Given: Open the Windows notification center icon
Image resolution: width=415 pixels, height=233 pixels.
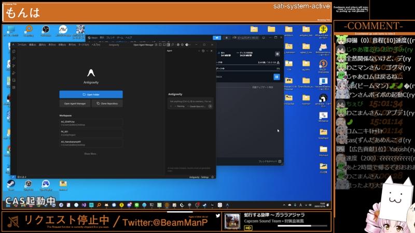Looking at the screenshot, I should [x=328, y=205].
